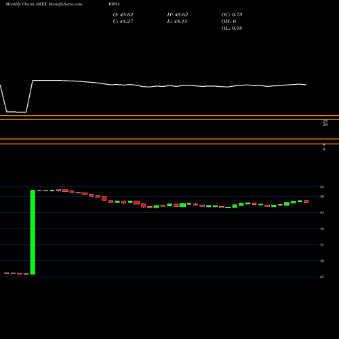Click the last red candlestick on the right
The height and width of the screenshot is (339, 339).
point(306,201)
